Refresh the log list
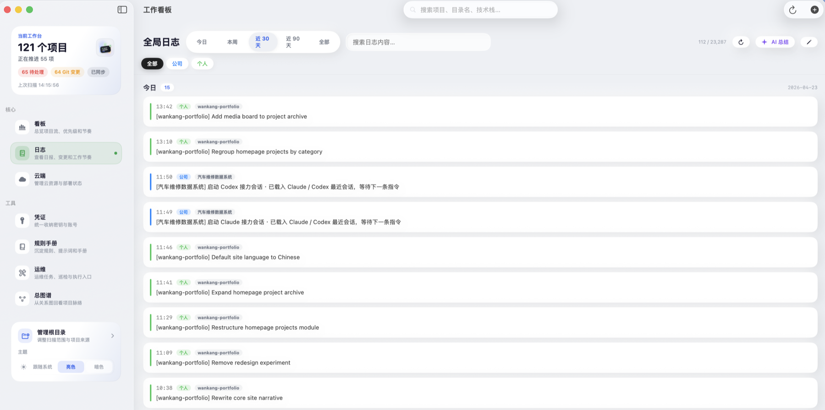The width and height of the screenshot is (825, 410). point(741,42)
